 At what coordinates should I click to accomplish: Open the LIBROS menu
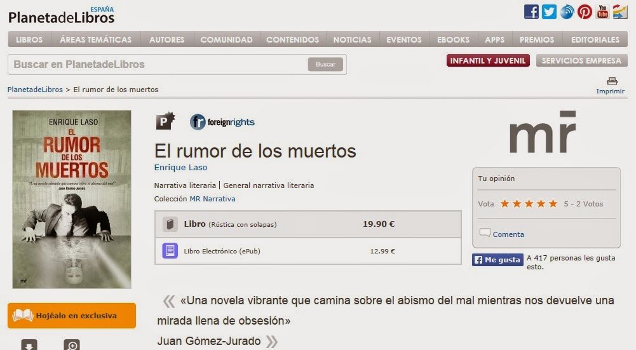pyautogui.click(x=29, y=39)
